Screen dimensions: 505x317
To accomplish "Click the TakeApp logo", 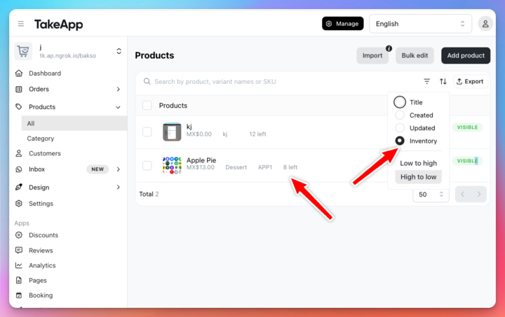I will pyautogui.click(x=59, y=24).
